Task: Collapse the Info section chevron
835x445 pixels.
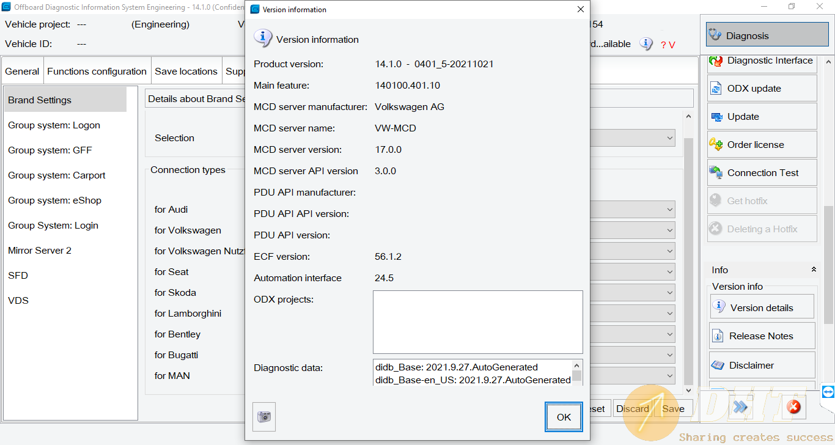Action: click(x=814, y=270)
